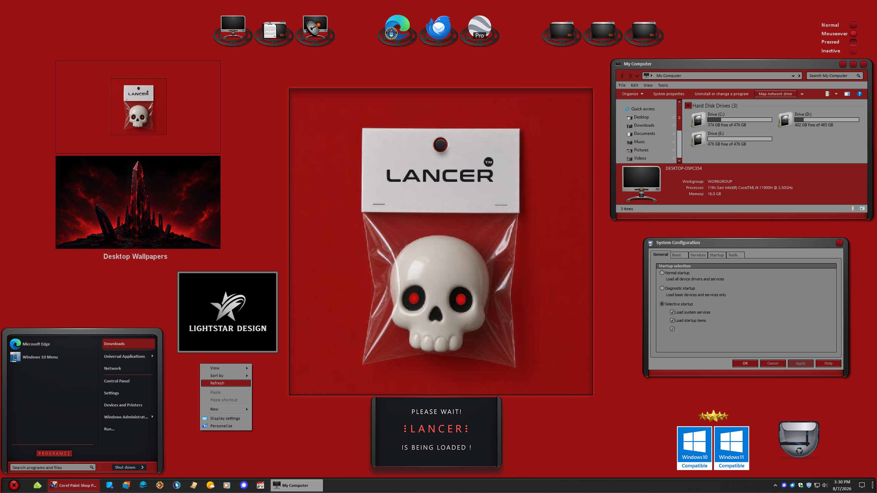Click Cancel in System Configuration
877x493 pixels.
pyautogui.click(x=773, y=363)
